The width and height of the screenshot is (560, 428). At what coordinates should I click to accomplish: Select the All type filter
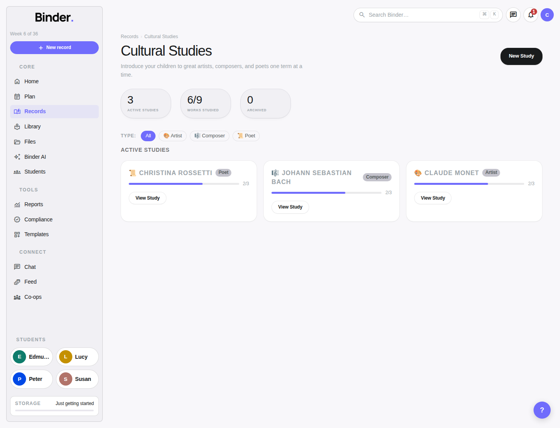pyautogui.click(x=148, y=136)
